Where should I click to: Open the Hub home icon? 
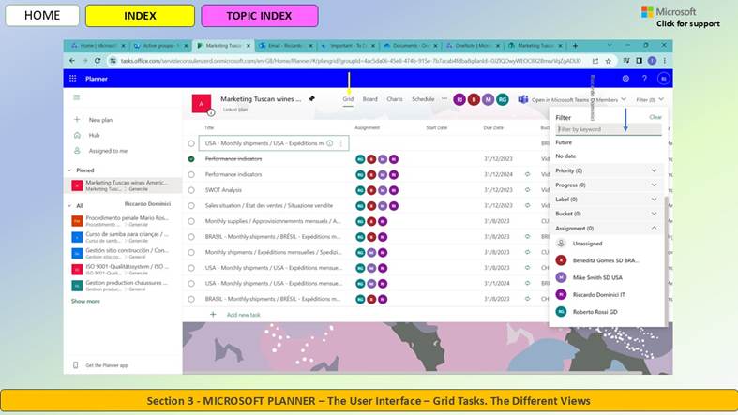click(x=77, y=135)
